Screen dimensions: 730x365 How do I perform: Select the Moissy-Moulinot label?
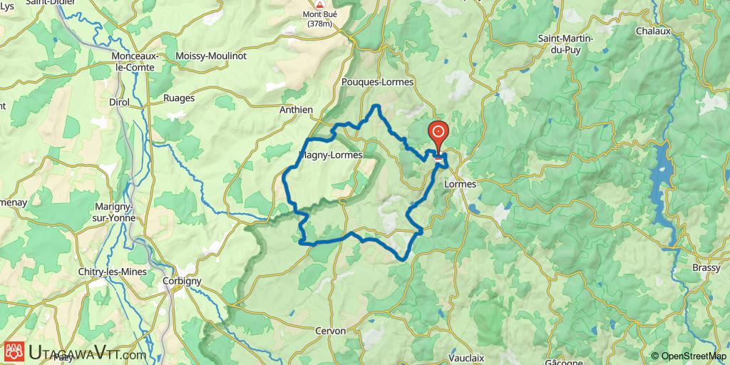211,56
